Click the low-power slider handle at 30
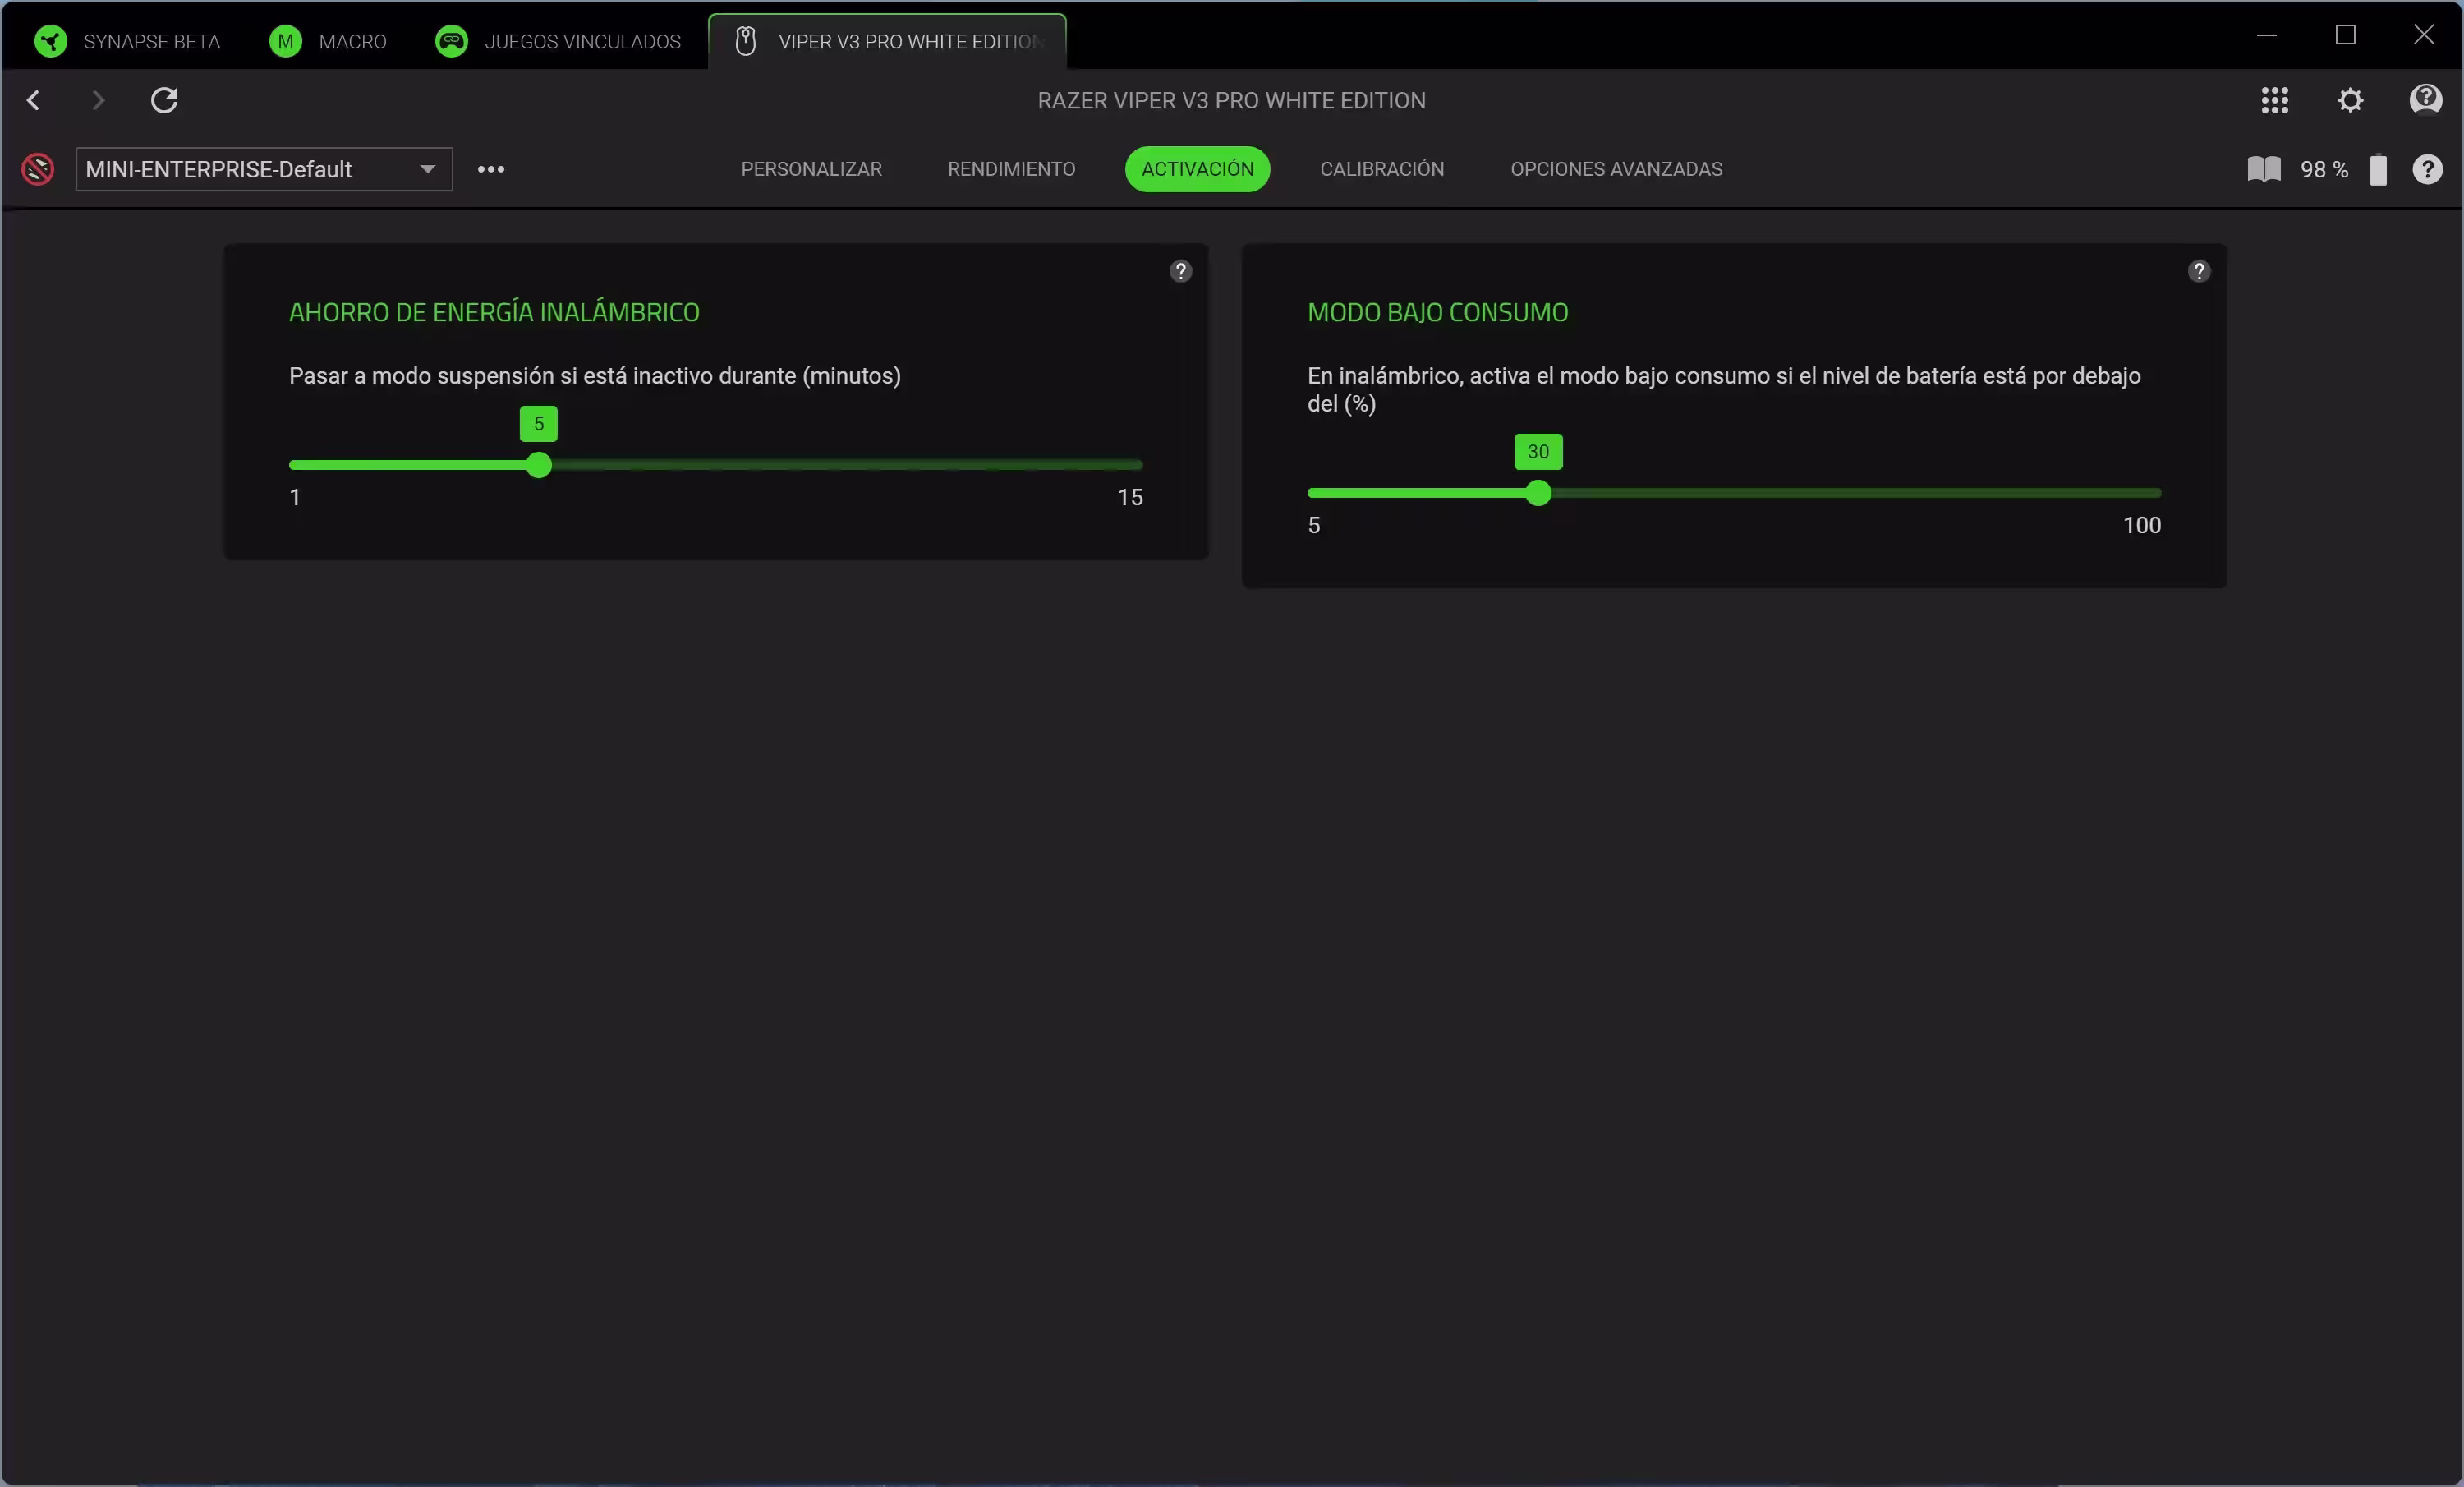The width and height of the screenshot is (2464, 1487). pos(1538,493)
